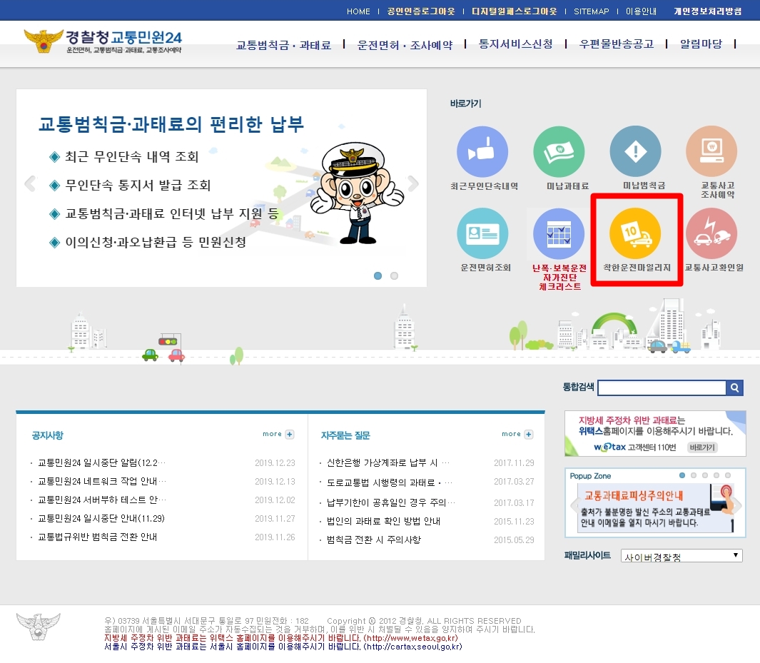Select second Popup Zone indicator dot
This screenshot has height=663, width=760.
coord(694,475)
